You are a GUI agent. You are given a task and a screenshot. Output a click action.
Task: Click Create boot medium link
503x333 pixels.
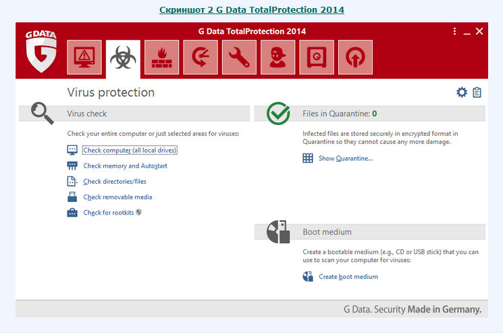348,276
